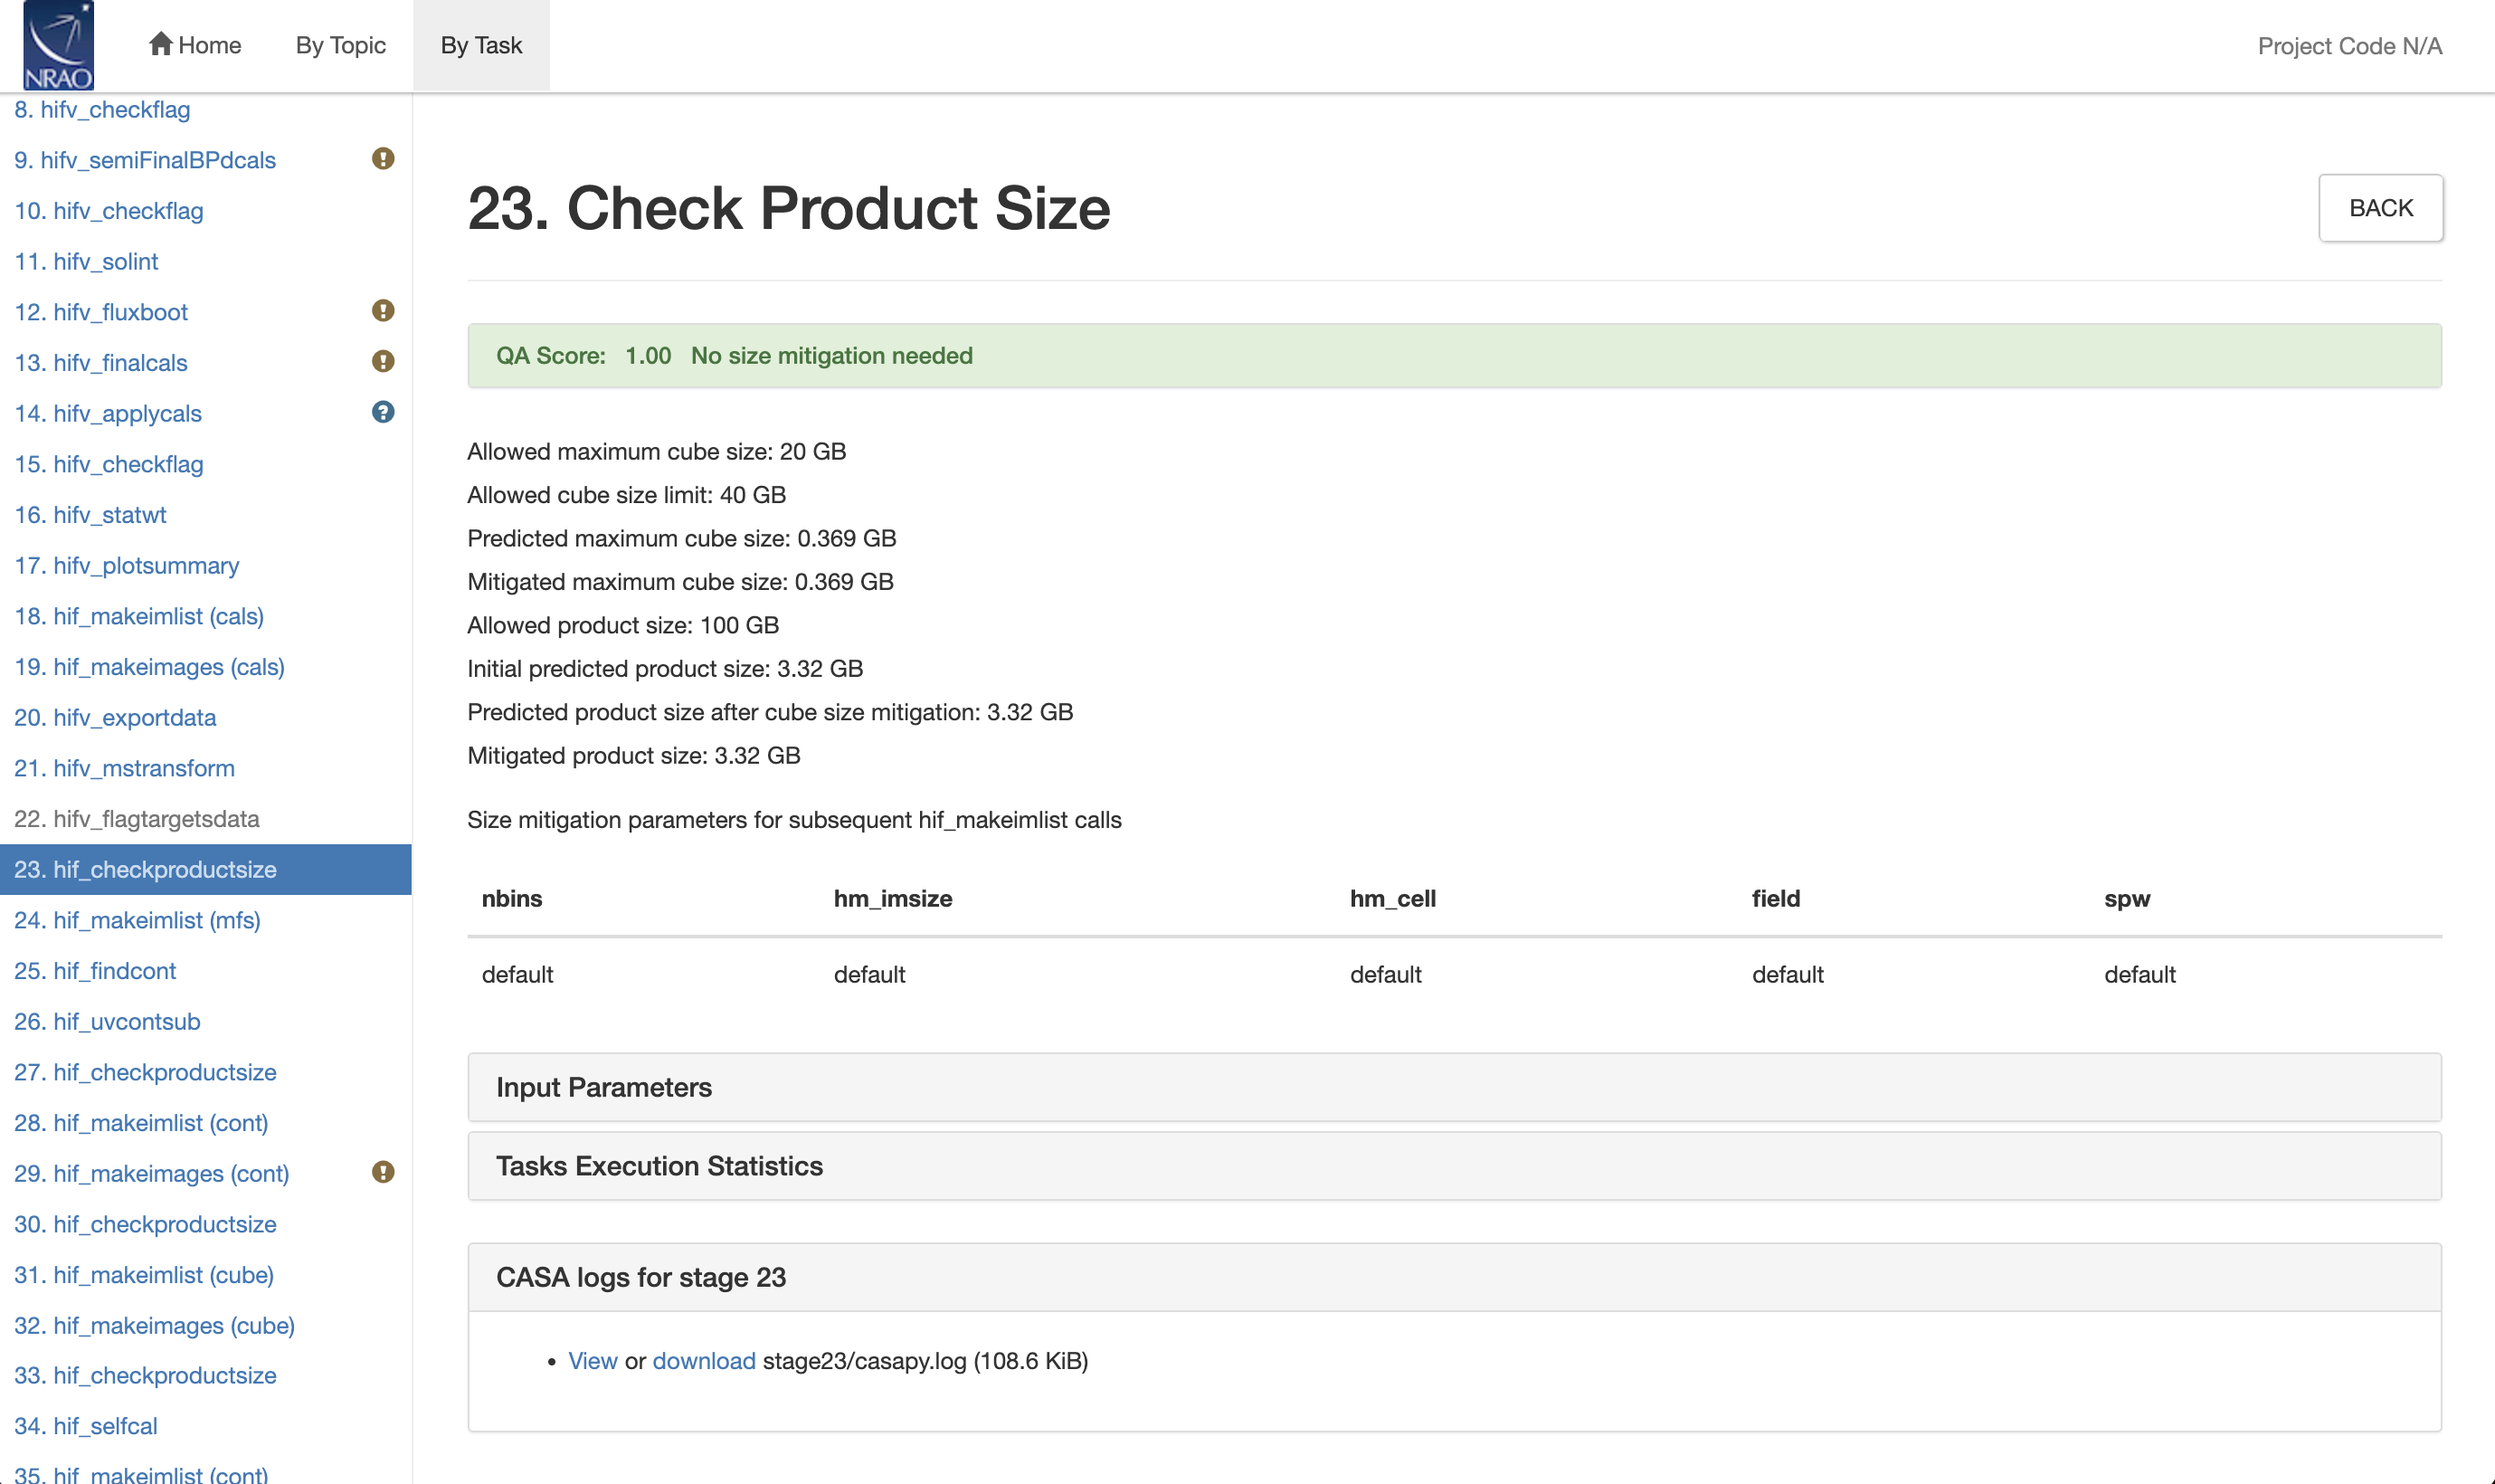
Task: Collapse CASA logs for stage 23
Action: (x=1455, y=1277)
